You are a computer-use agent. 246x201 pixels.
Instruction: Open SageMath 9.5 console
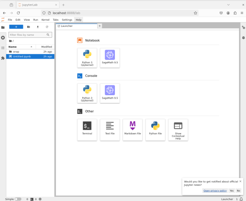click(110, 93)
